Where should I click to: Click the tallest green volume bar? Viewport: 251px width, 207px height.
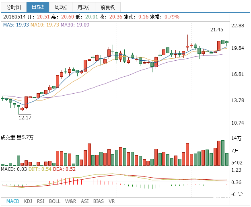pos(223,153)
